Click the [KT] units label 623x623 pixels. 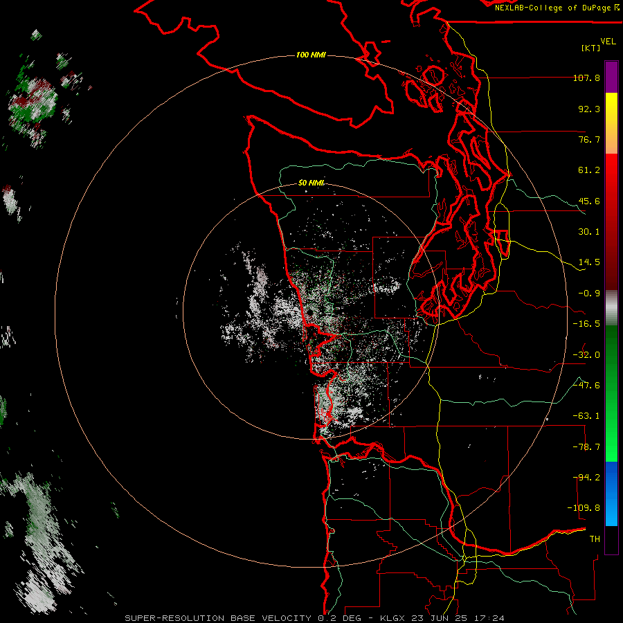pyautogui.click(x=591, y=48)
